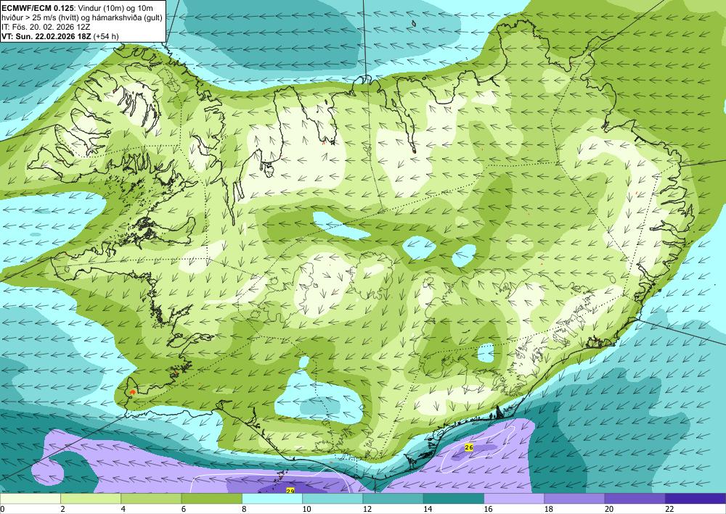
Task: Click the '18' scale label
Action: (549, 510)
